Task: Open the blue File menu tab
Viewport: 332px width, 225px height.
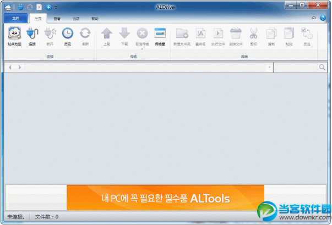Action: (15, 19)
